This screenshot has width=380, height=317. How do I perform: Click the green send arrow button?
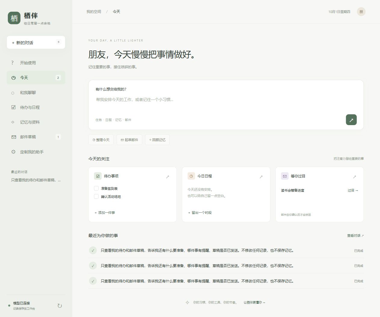(x=351, y=120)
